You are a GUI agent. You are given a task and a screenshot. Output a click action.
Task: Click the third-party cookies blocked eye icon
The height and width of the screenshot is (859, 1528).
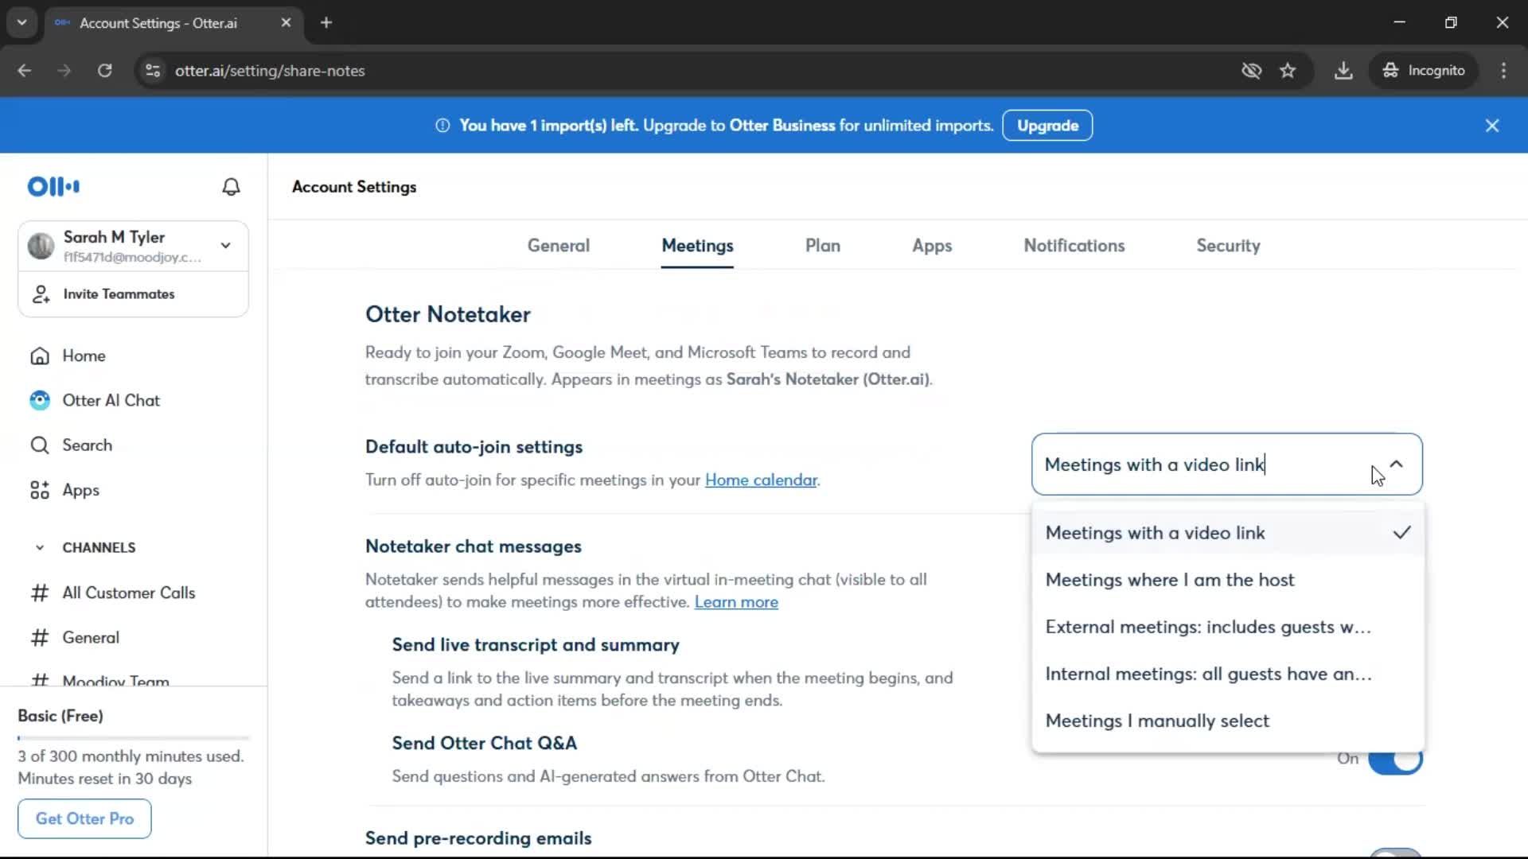1251,71
